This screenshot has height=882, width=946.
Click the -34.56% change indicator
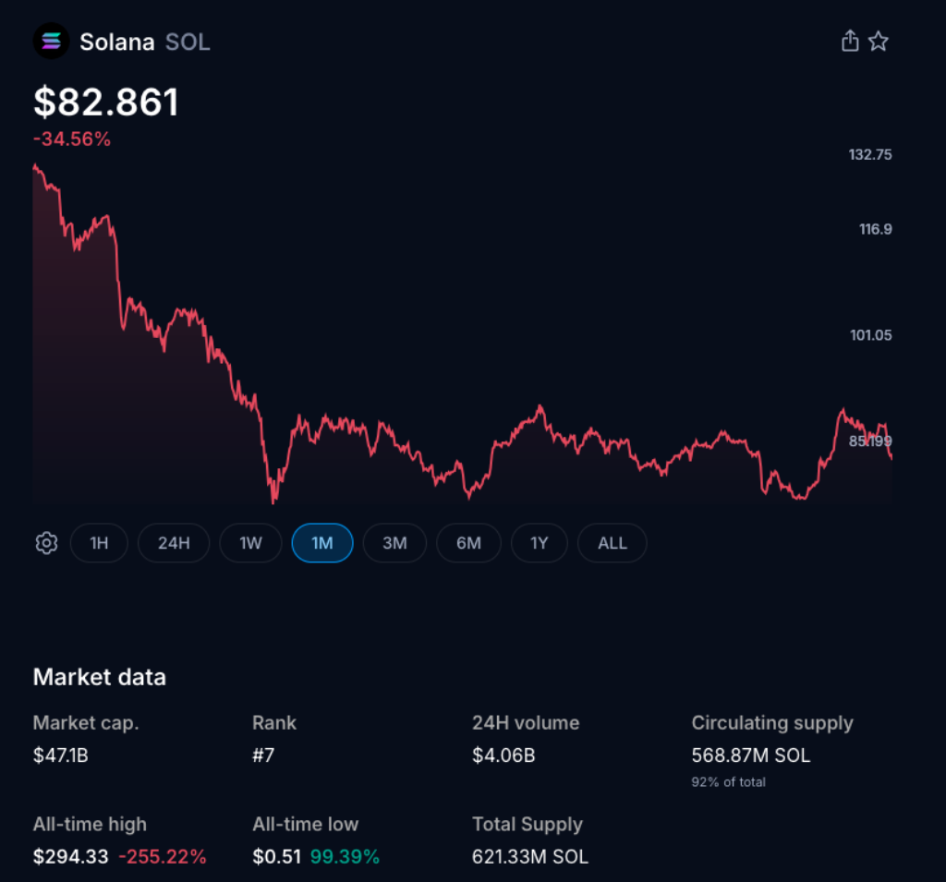coord(73,139)
